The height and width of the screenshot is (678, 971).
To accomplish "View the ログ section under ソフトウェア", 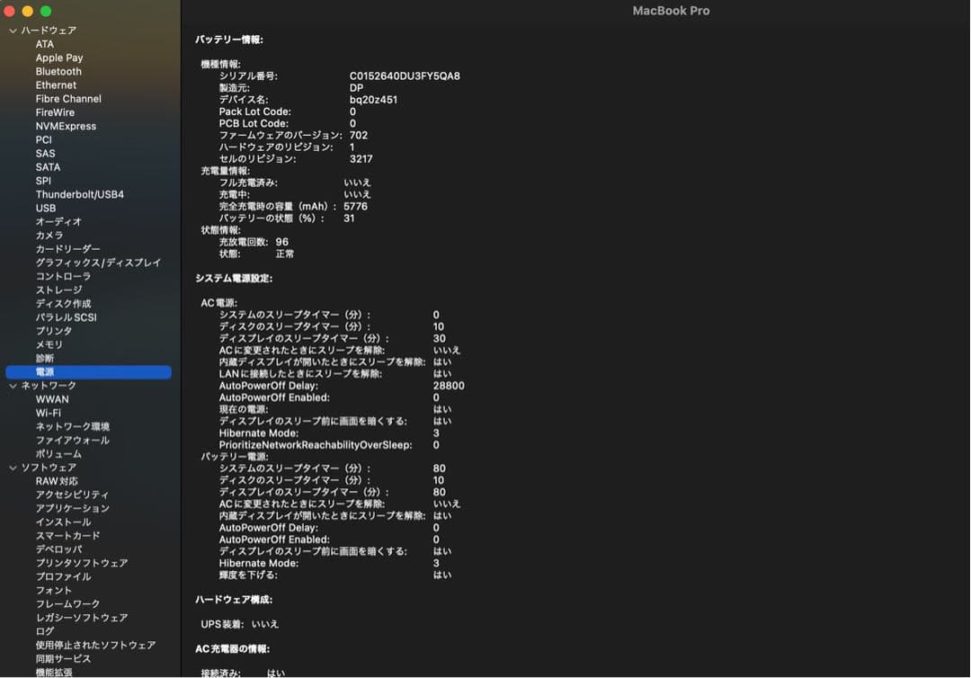I will 40,630.
